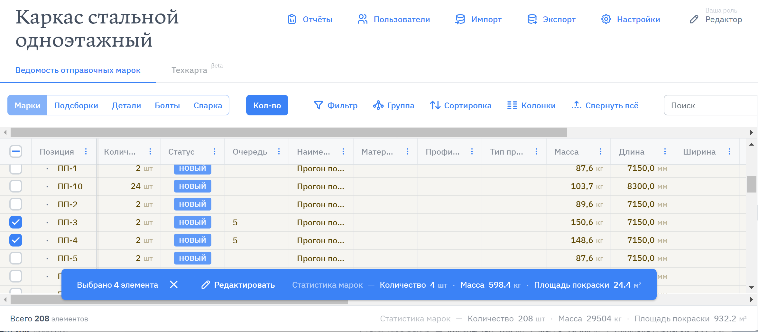The image size is (758, 332).
Task: Open Колич... column options menu
Action: click(150, 151)
